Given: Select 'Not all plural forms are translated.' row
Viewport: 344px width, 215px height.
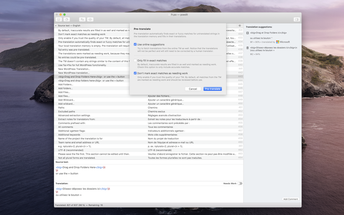Looking at the screenshot, I should coord(149,158).
